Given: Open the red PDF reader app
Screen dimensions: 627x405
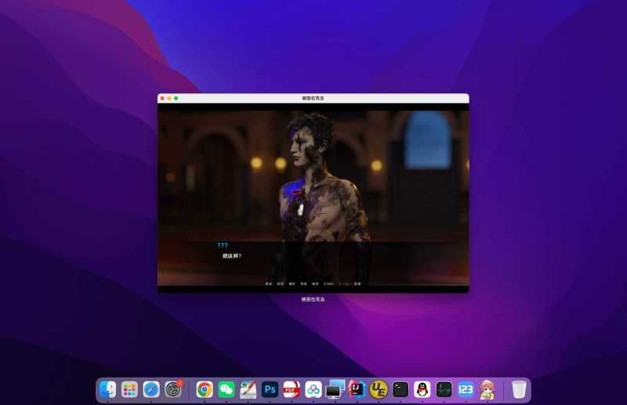Looking at the screenshot, I should tap(292, 389).
